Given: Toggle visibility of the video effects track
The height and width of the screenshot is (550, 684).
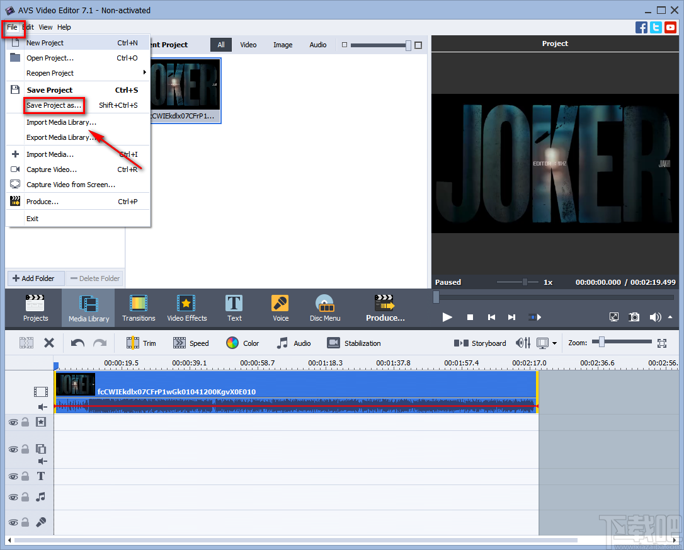Looking at the screenshot, I should click(x=13, y=422).
